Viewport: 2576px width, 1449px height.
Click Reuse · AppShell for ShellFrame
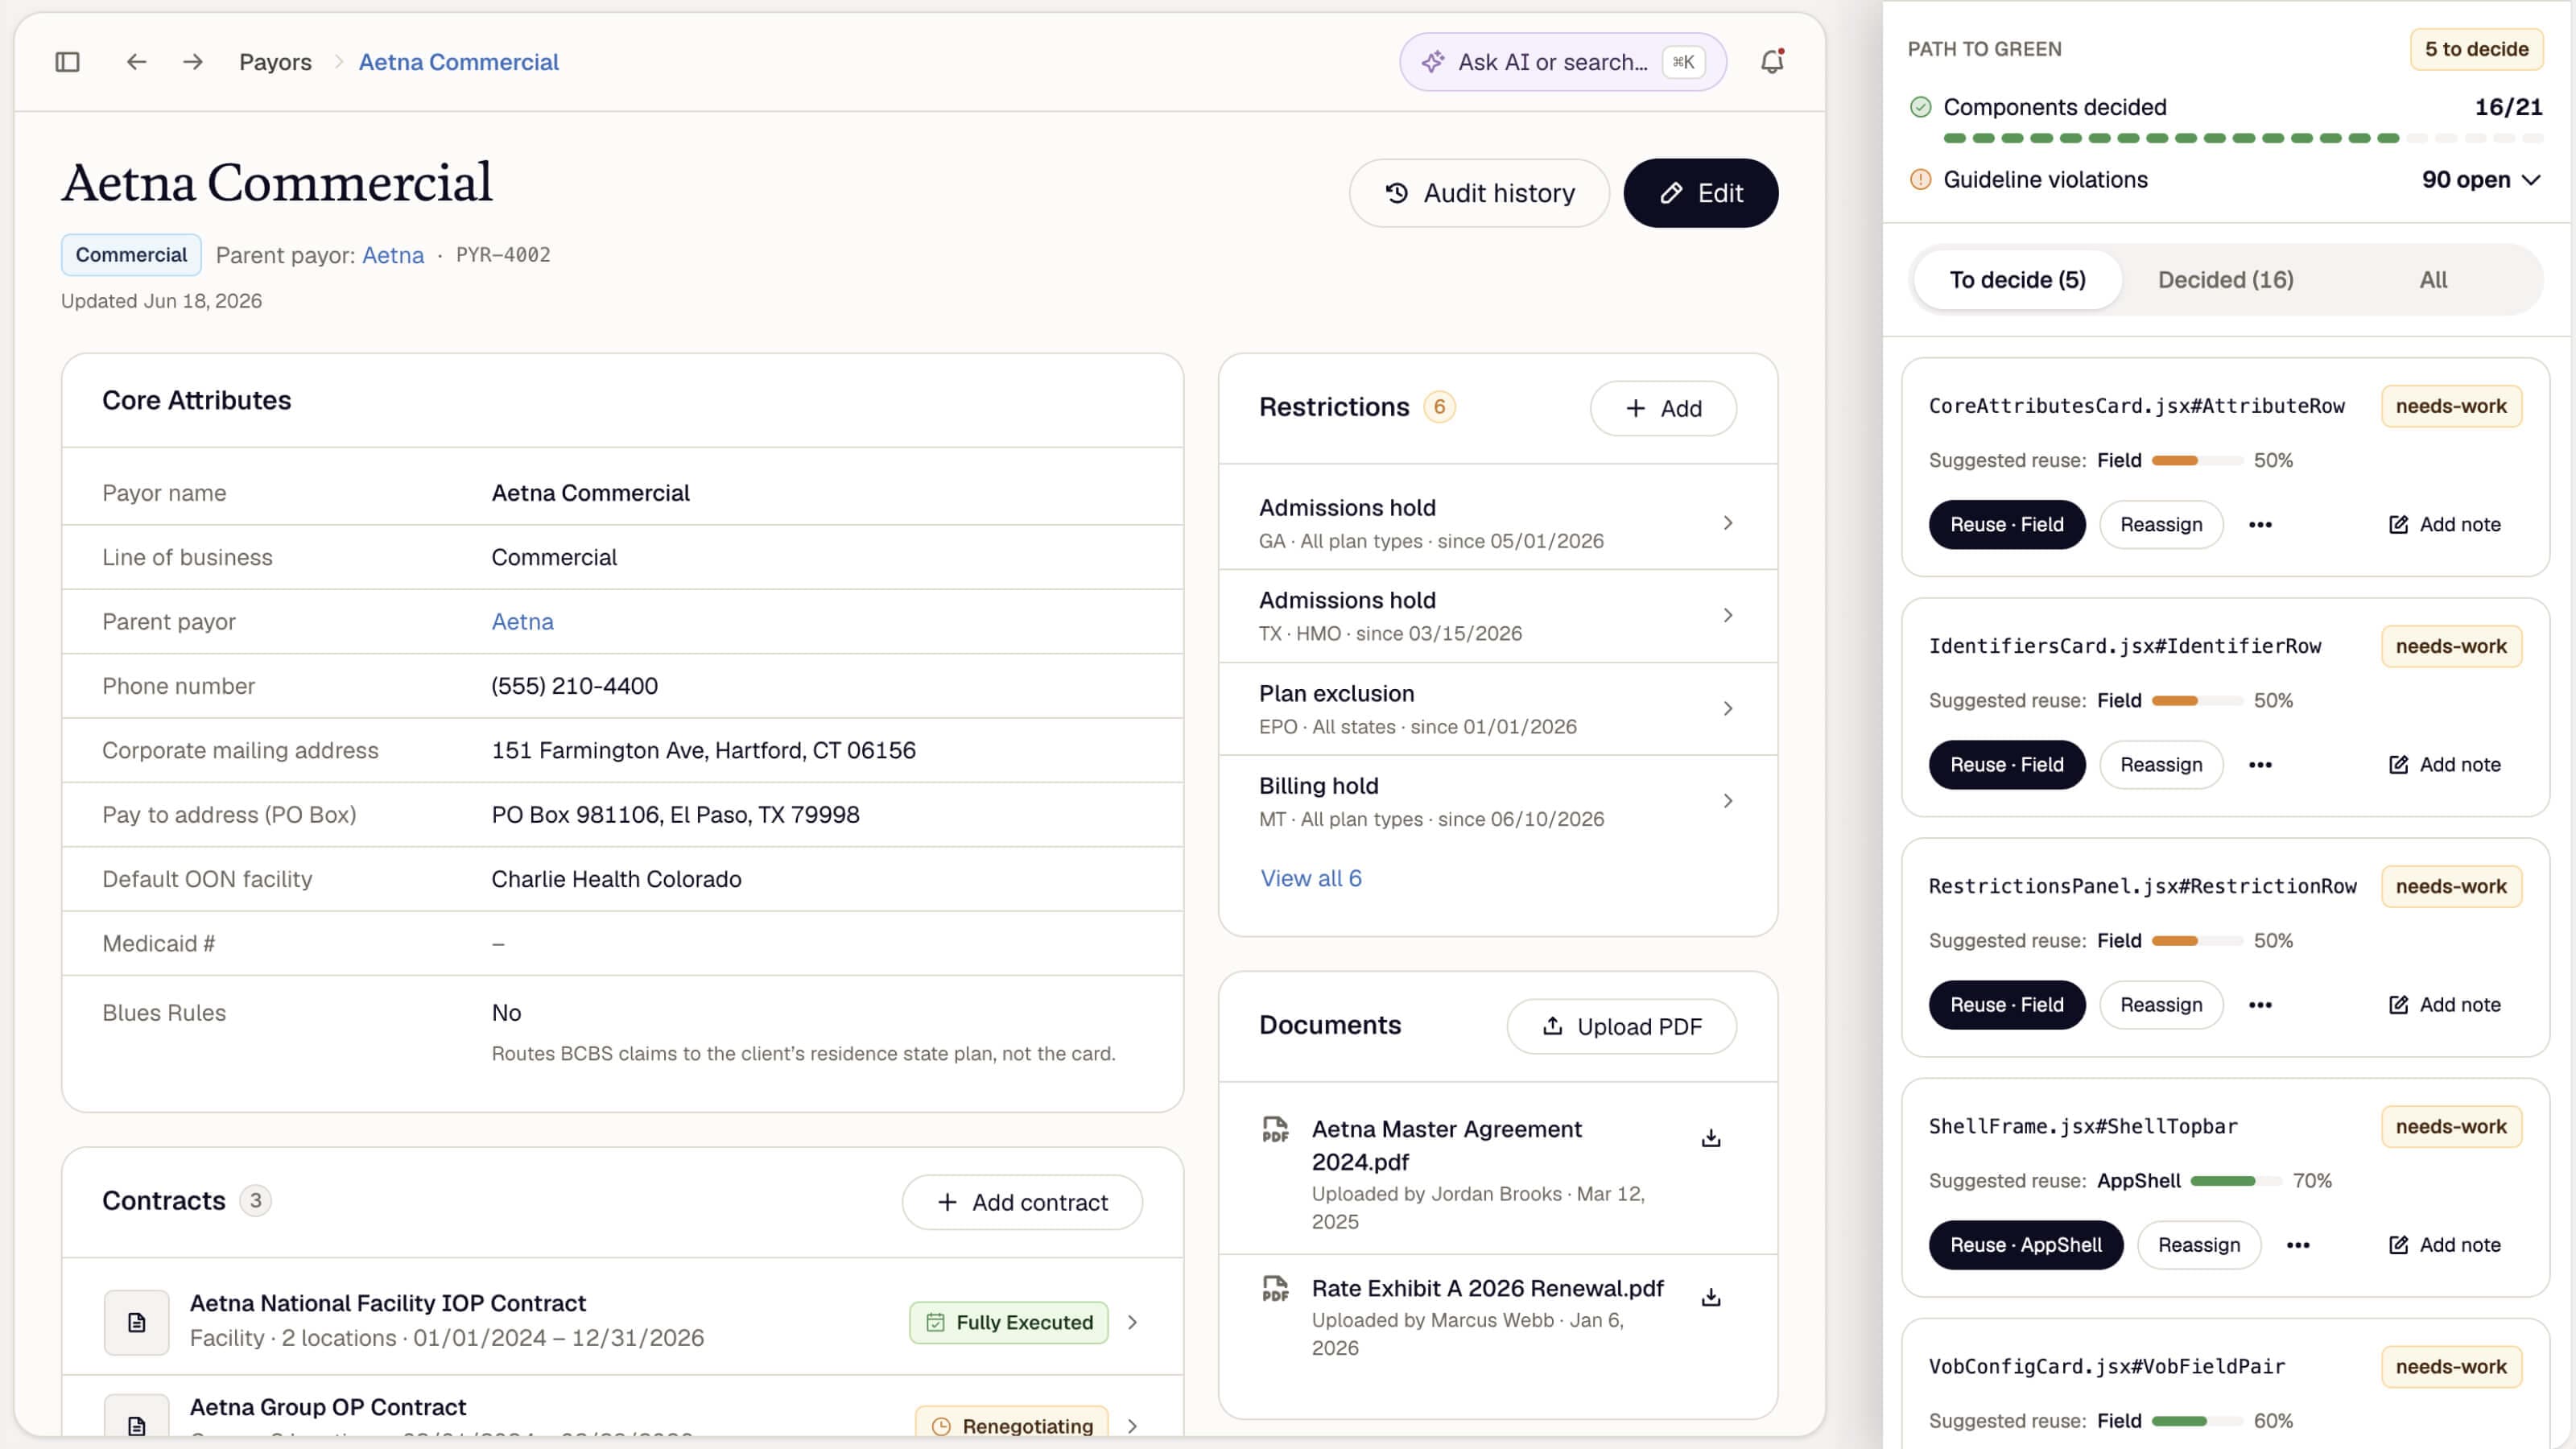(x=2025, y=1245)
